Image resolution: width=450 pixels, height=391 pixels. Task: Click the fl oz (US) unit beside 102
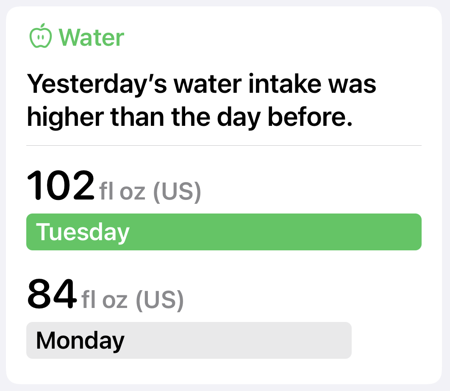(x=150, y=192)
